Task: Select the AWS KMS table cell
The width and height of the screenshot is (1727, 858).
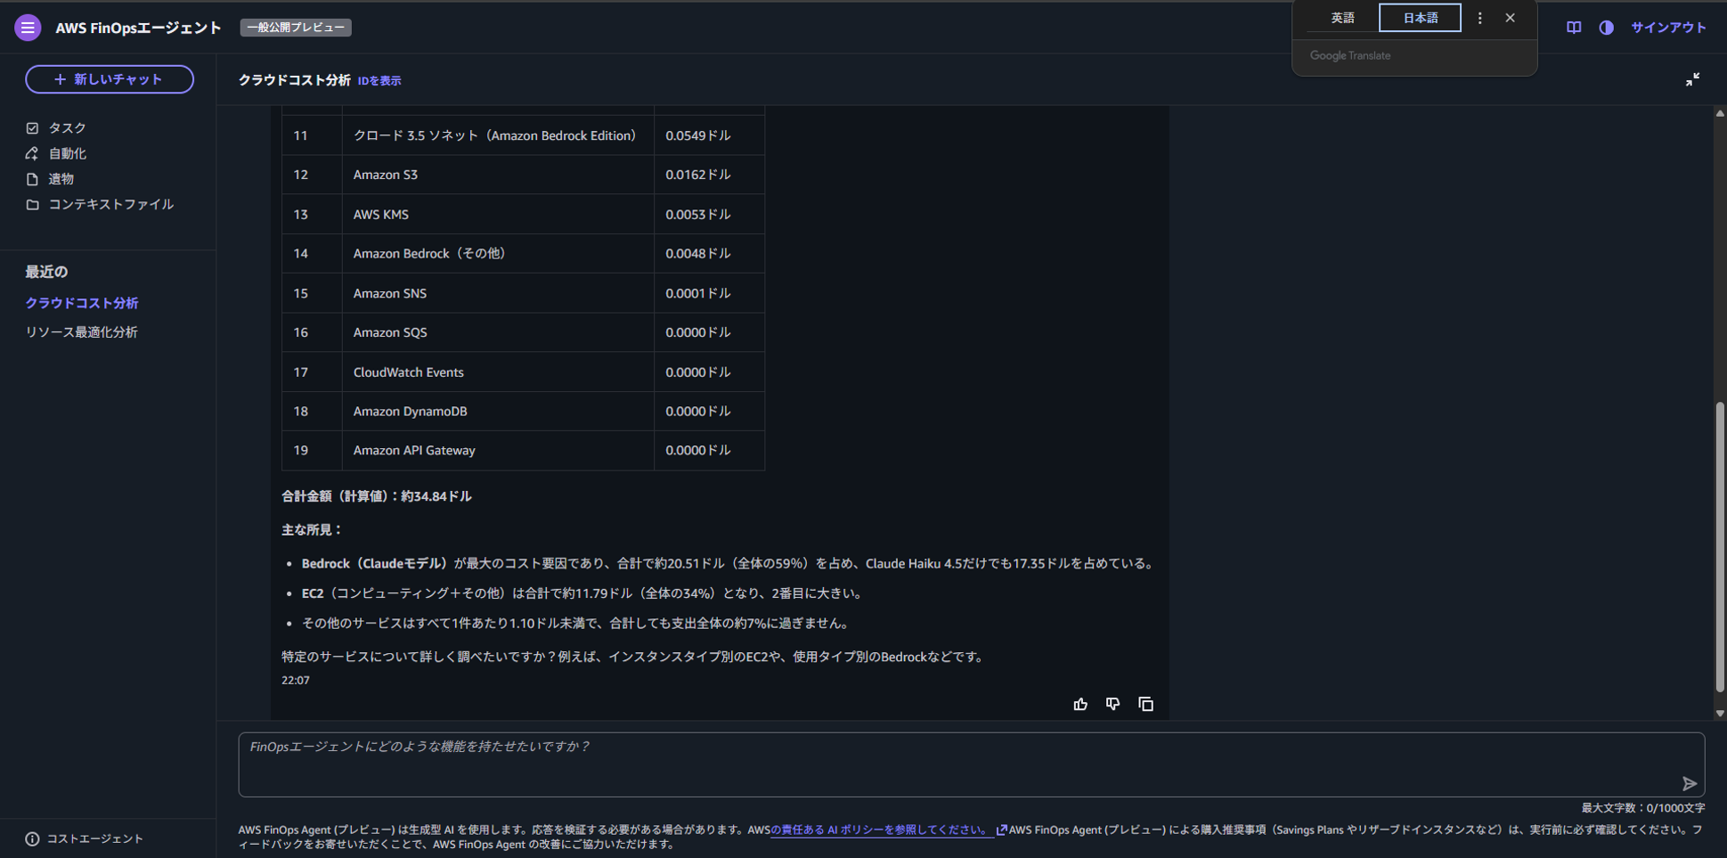Action: 498,214
